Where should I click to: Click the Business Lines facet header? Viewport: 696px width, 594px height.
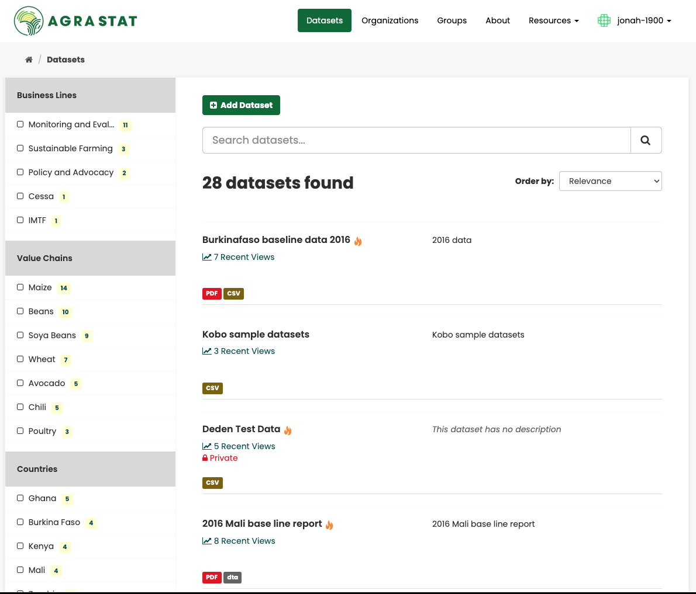90,95
